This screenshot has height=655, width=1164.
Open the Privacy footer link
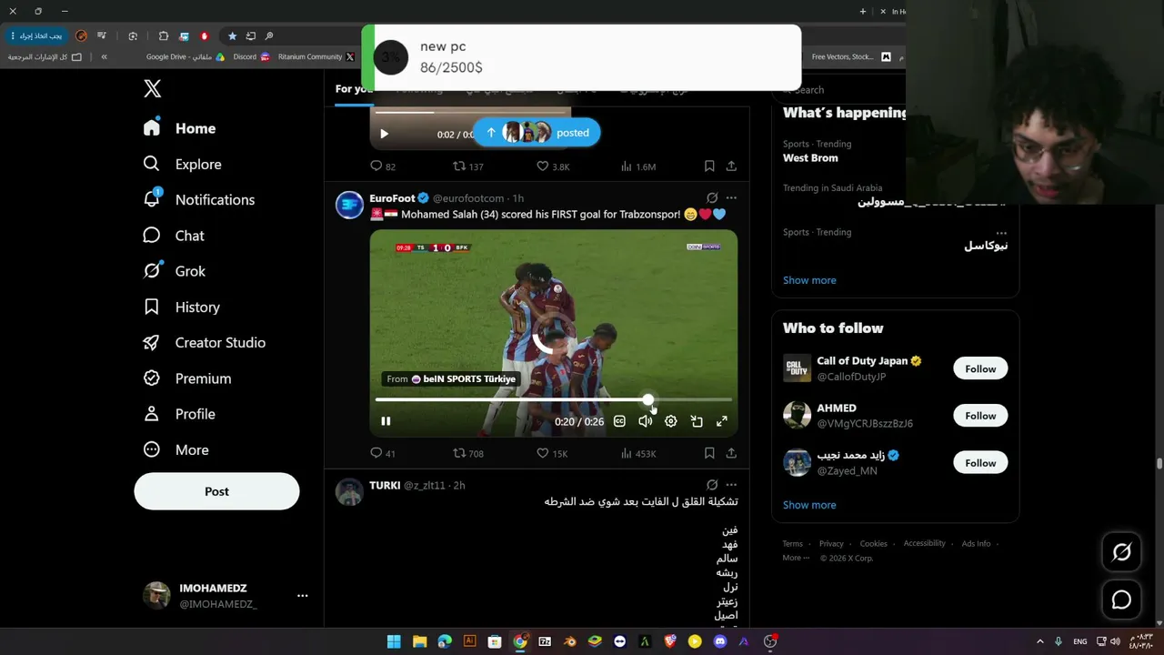(831, 543)
